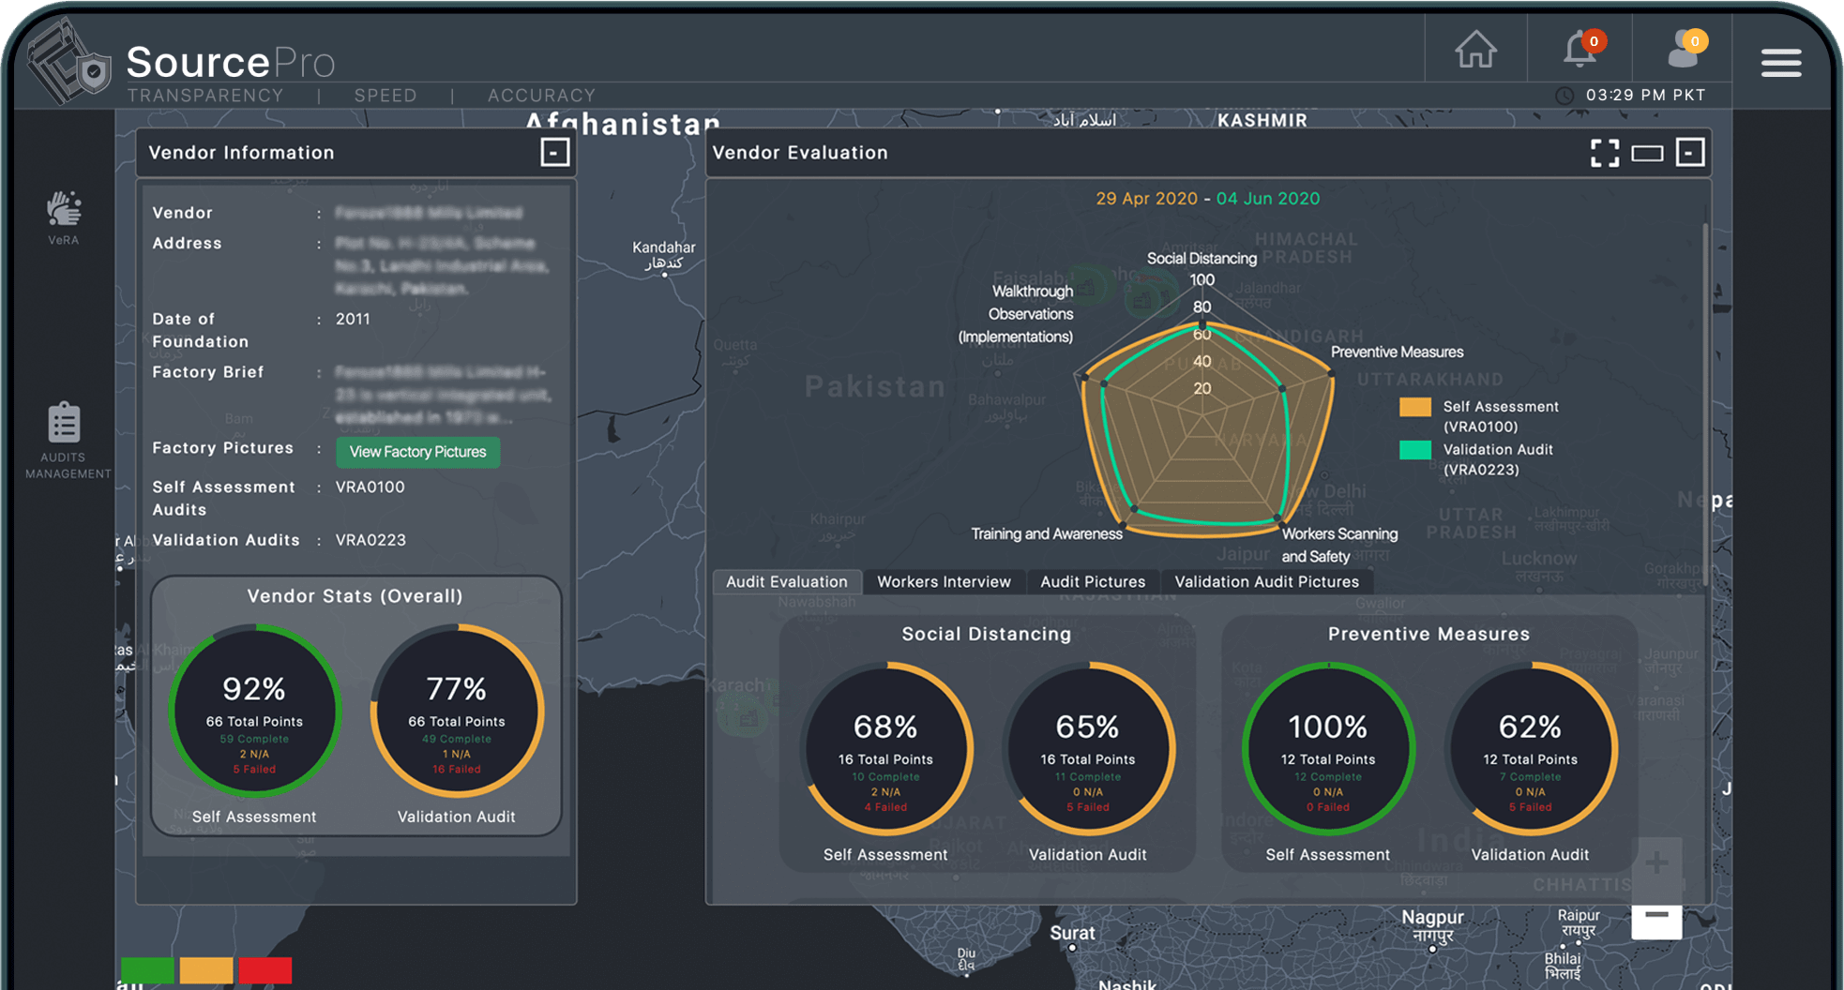The height and width of the screenshot is (990, 1844).
Task: Click View Factory Pictures button
Action: [x=417, y=452]
